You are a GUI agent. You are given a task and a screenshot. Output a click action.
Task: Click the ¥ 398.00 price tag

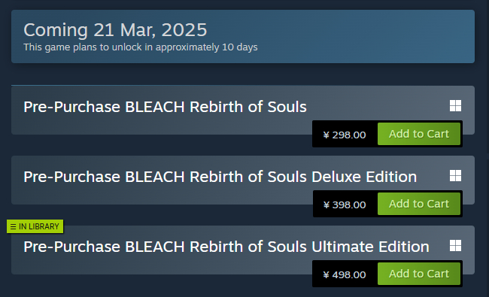pyautogui.click(x=345, y=205)
